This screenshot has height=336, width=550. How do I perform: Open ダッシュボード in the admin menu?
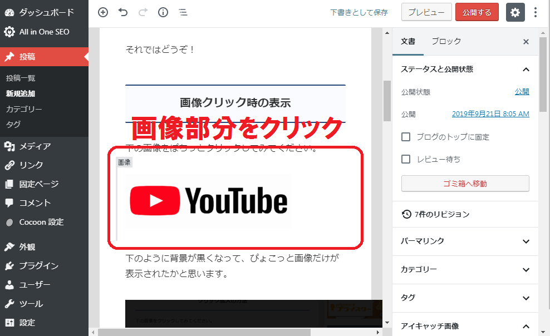tap(44, 13)
